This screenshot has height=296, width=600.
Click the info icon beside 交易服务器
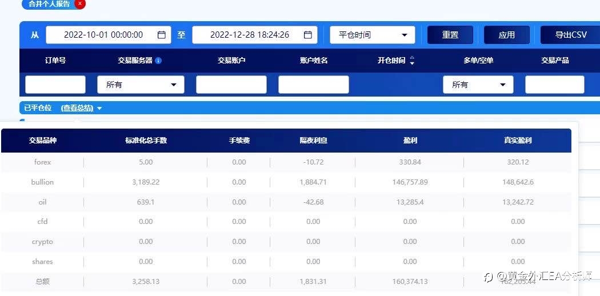click(158, 61)
